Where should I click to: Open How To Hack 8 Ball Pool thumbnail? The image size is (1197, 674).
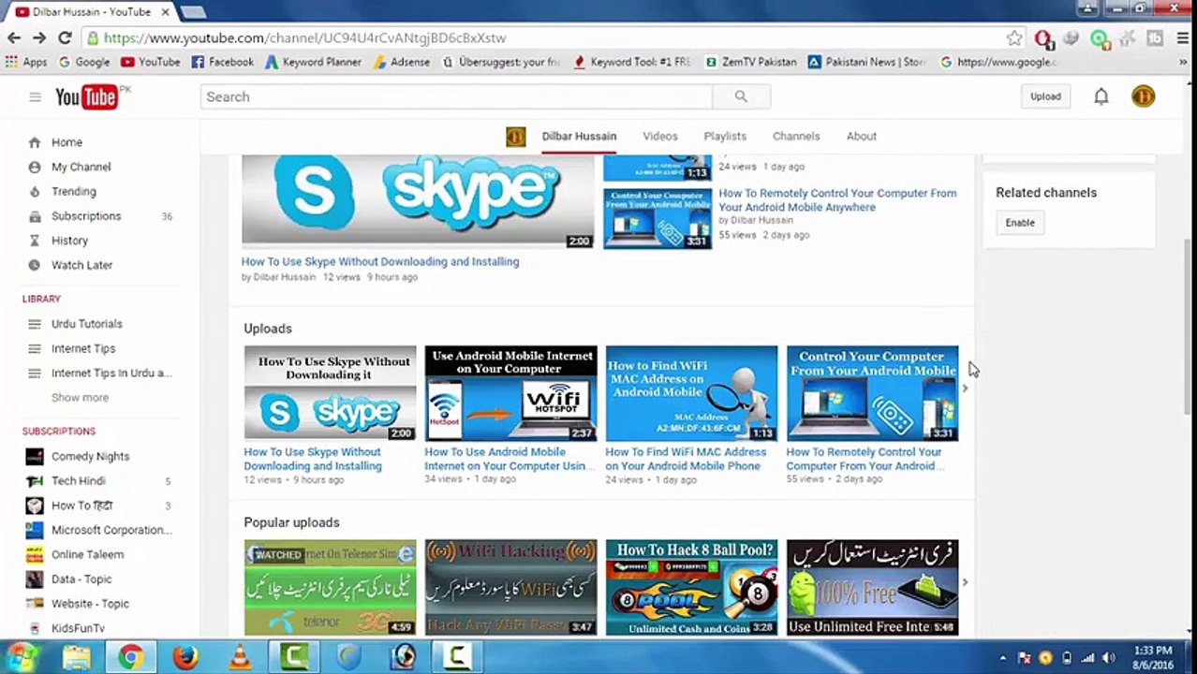pyautogui.click(x=691, y=587)
